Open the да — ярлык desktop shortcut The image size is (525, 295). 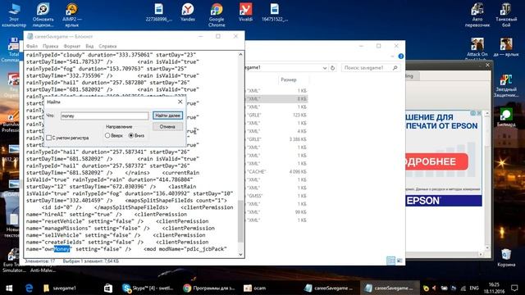(506, 47)
